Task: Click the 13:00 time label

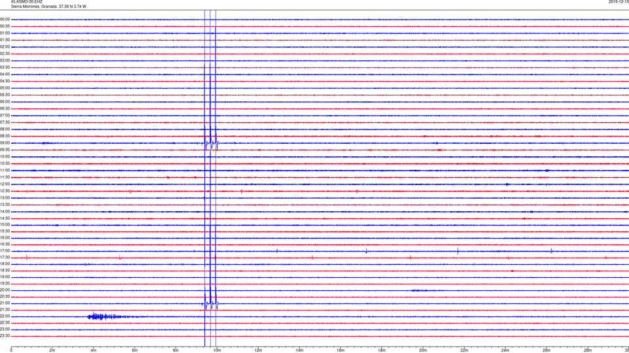Action: click(5, 197)
